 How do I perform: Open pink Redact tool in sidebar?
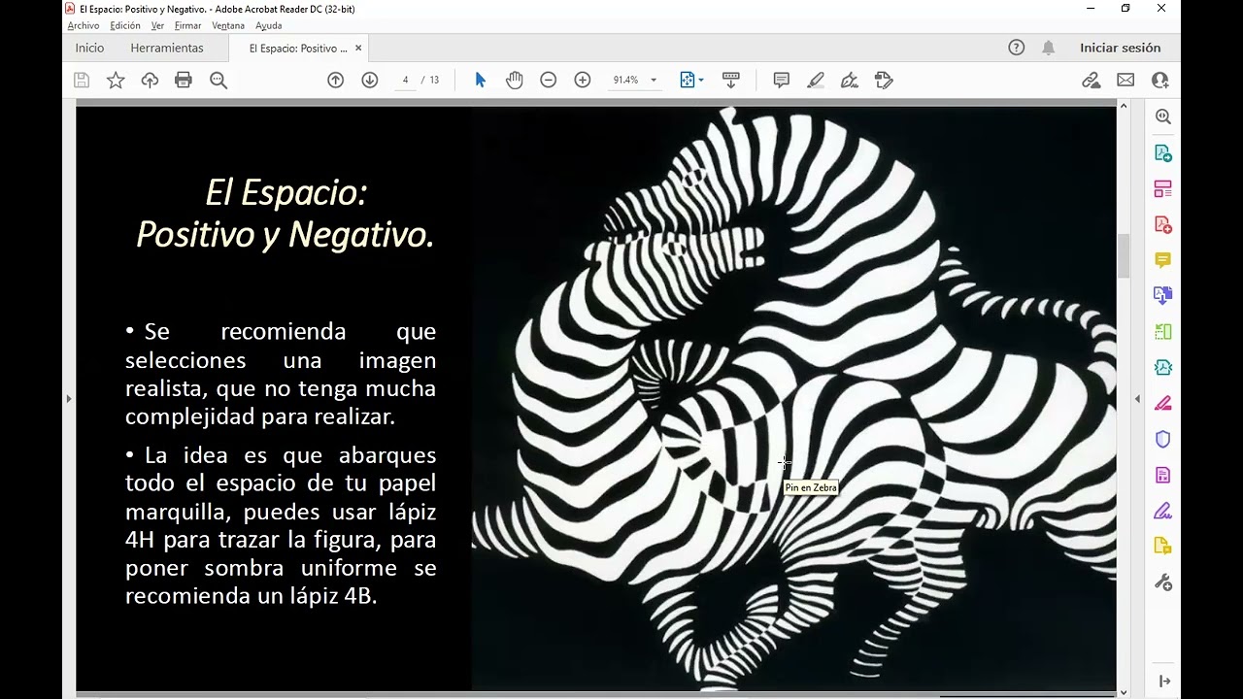pyautogui.click(x=1162, y=403)
